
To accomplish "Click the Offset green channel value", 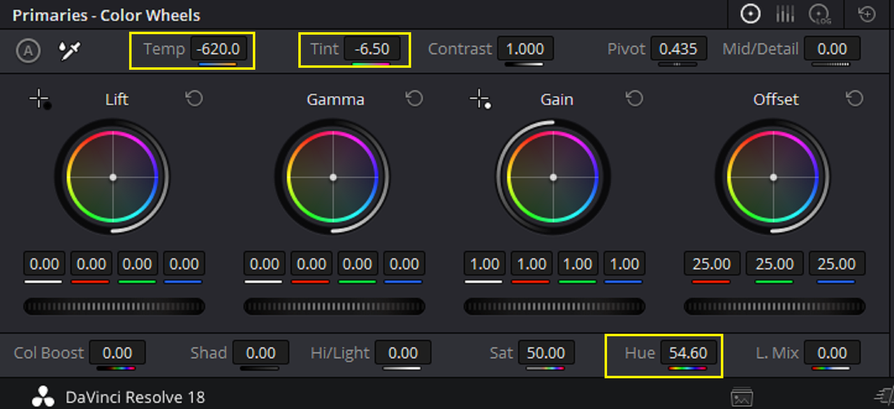I will tap(775, 265).
